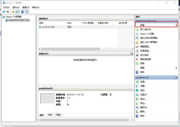The height and width of the screenshot is (127, 180).
Task: Click the 设置 icon for predictionIO
Action: (137, 86)
